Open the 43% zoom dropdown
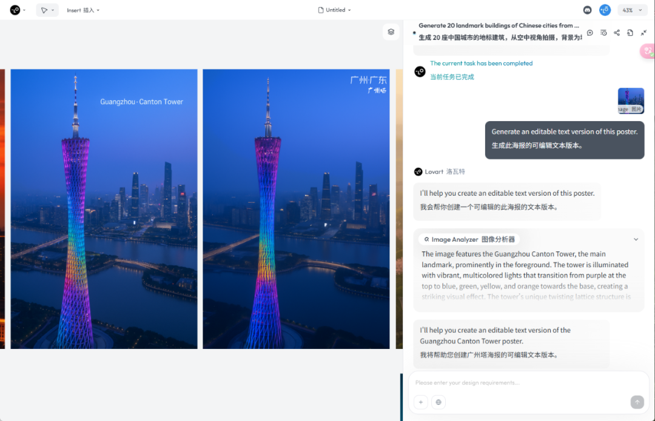655x421 pixels. 632,10
